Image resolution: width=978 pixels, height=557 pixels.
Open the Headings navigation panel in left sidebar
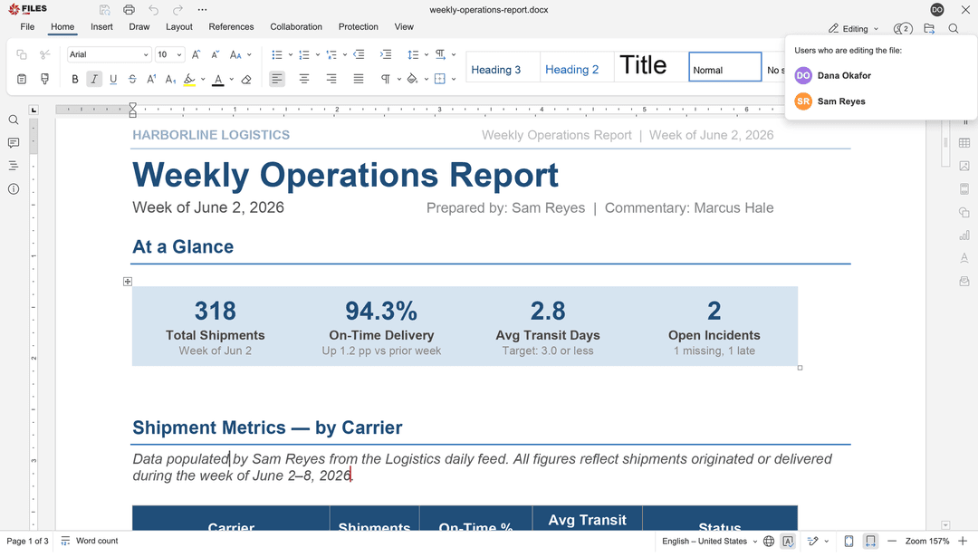click(x=13, y=166)
